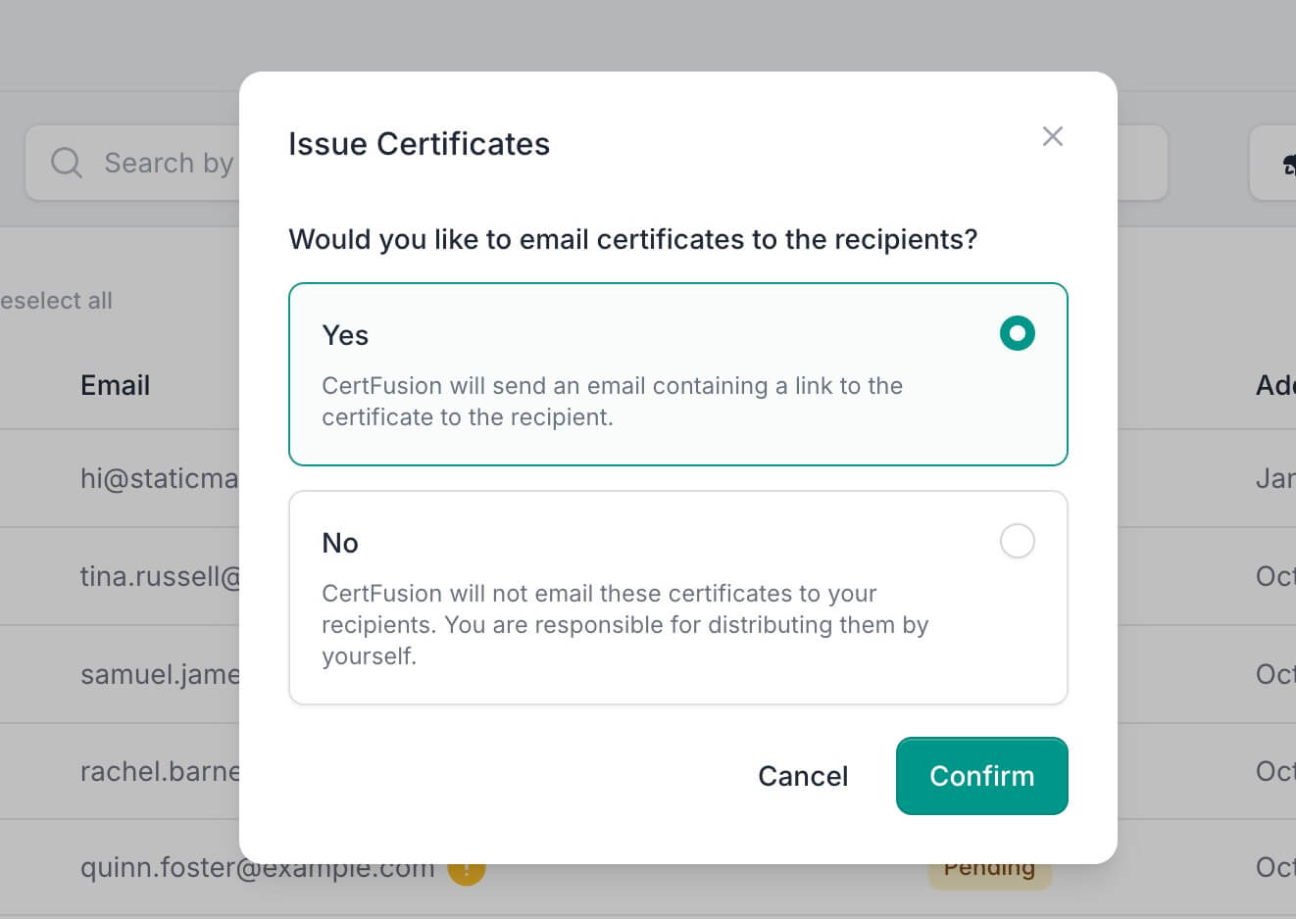Click the 'CertFusion will not email' description
This screenshot has width=1296, height=919.
pos(624,625)
